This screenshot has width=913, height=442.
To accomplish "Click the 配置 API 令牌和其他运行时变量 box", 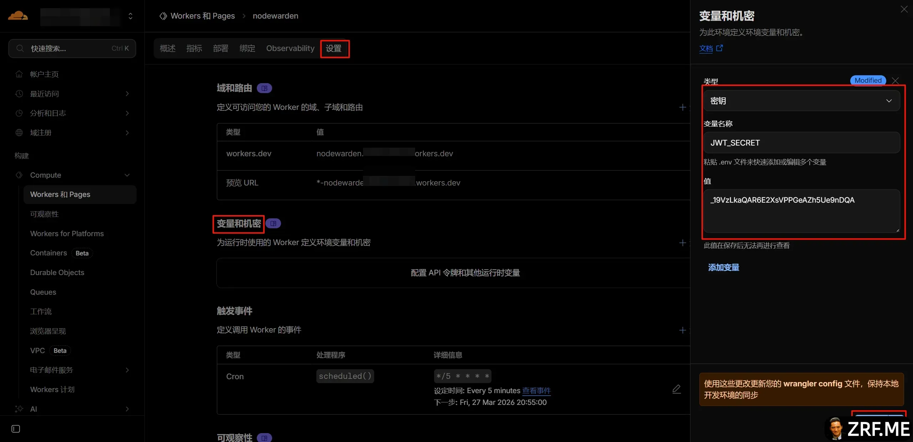I will coord(453,273).
